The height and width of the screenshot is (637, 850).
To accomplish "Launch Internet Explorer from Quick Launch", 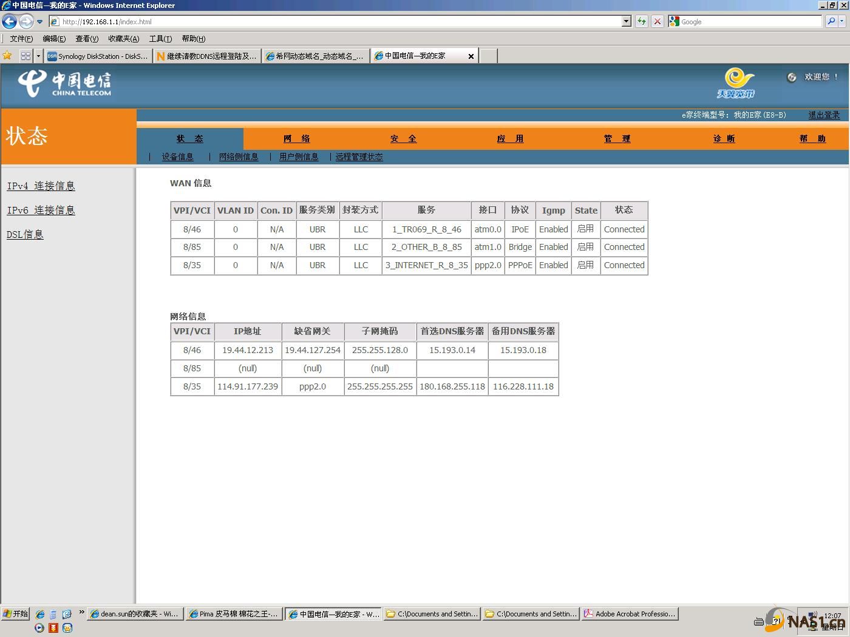I will [40, 614].
